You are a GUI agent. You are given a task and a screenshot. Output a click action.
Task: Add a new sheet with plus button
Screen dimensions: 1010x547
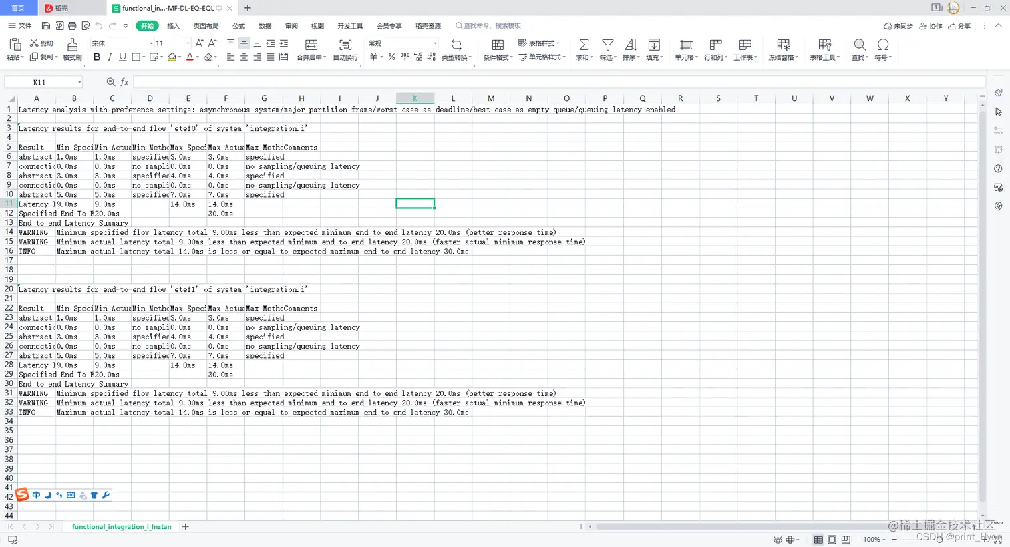(186, 527)
